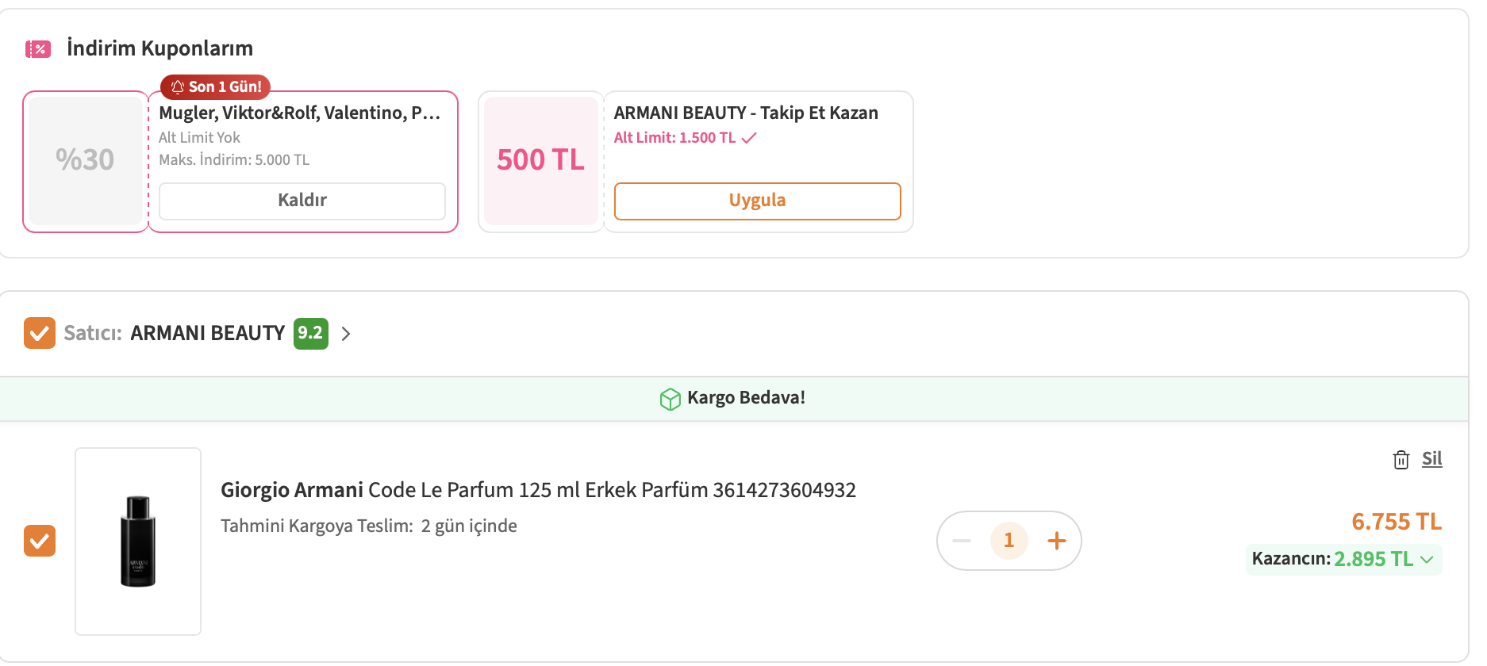Screen dimensions: 1487x666
Task: Click the Sil delete link
Action: [1431, 459]
